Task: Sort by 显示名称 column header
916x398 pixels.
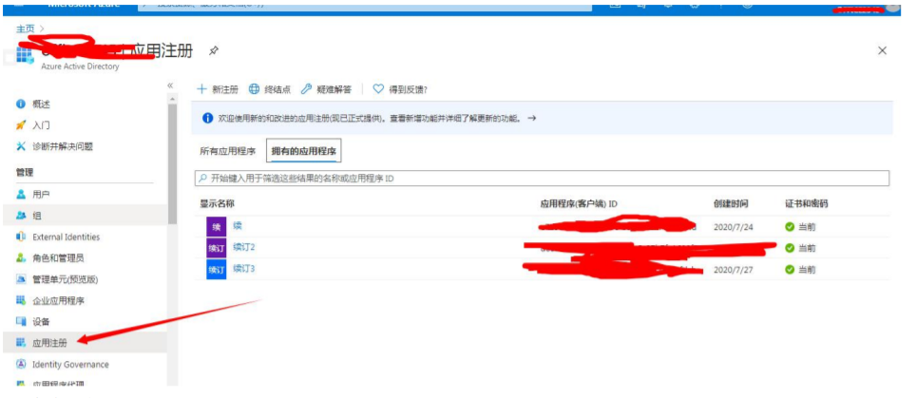Action: [x=217, y=203]
